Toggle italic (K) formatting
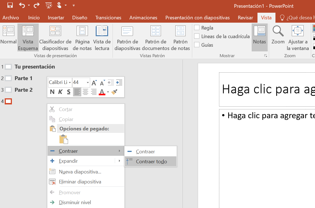Viewport: 315px width, 208px height. (60, 92)
